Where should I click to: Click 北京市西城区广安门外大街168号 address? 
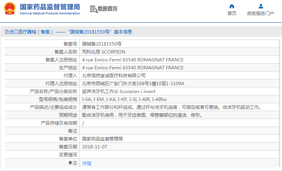click(133, 84)
